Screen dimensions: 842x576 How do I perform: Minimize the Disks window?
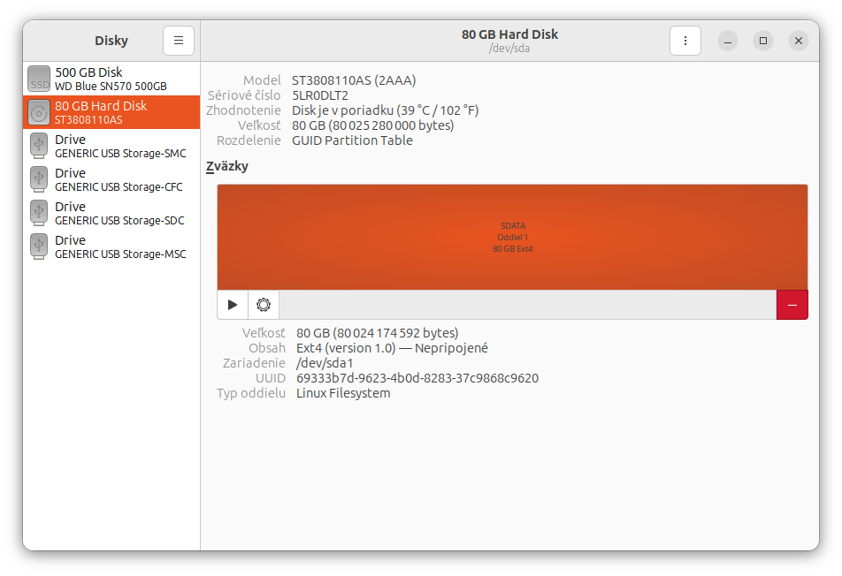[x=727, y=41]
